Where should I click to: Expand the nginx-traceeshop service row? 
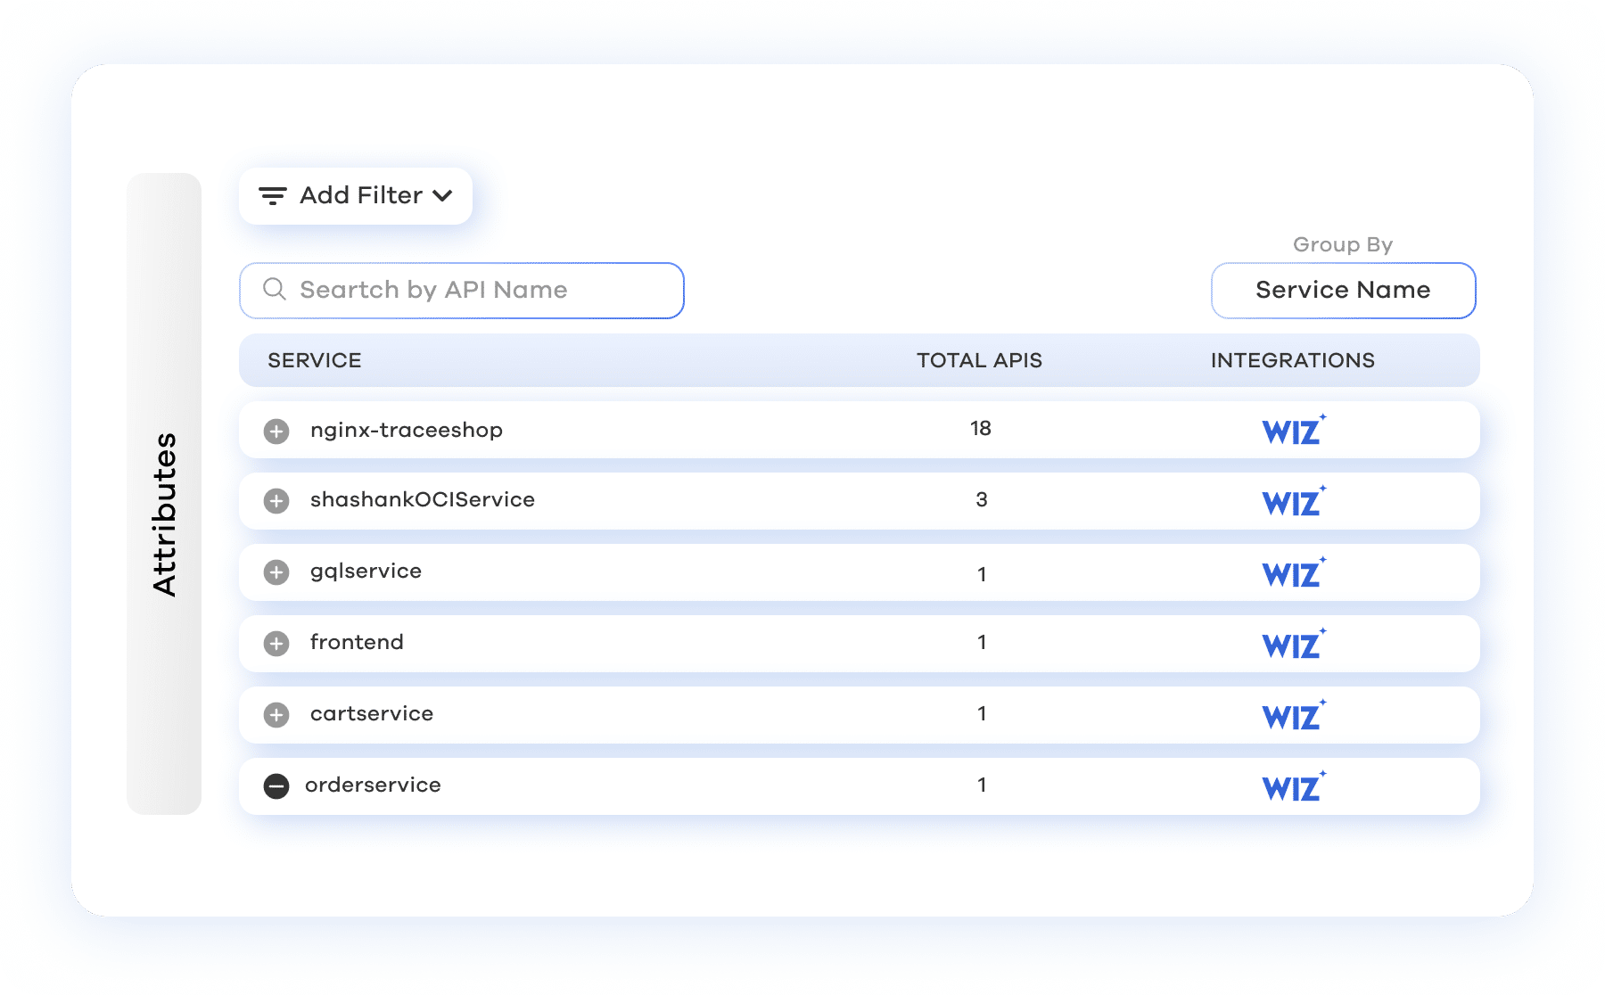point(276,432)
